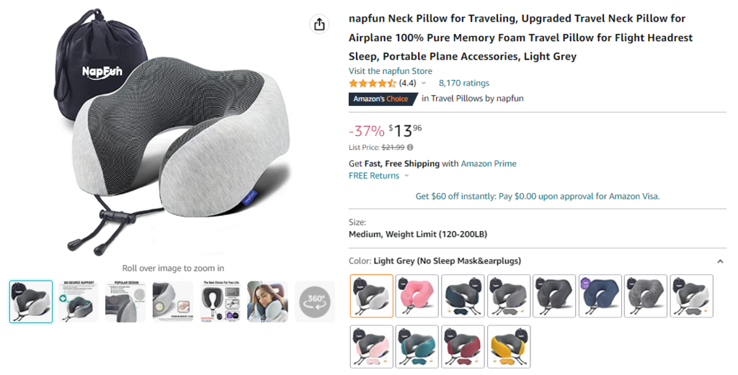Click the list price info icon
The width and height of the screenshot is (738, 375).
pyautogui.click(x=410, y=148)
